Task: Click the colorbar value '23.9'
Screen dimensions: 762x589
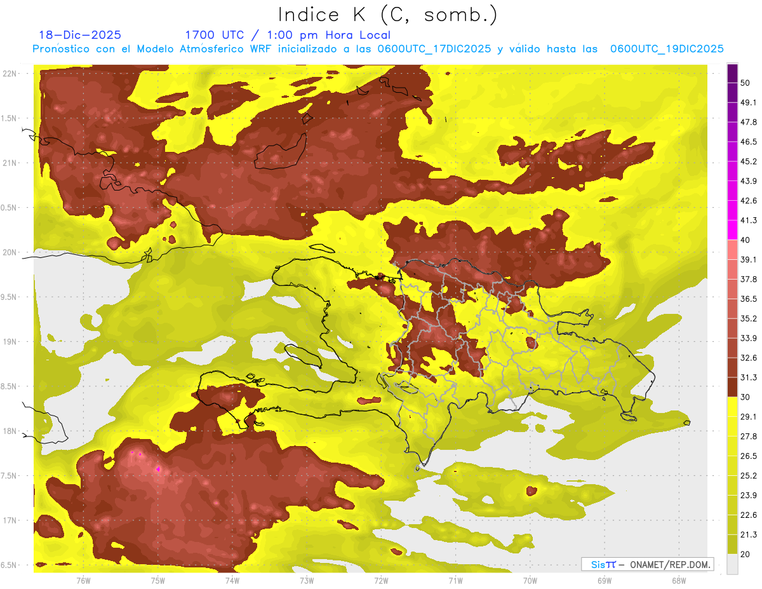Action: (x=749, y=496)
